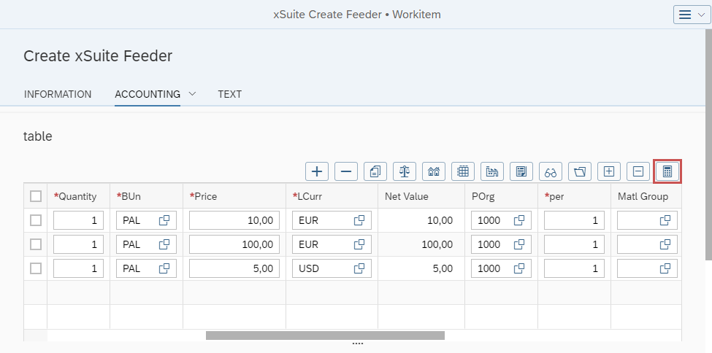Add a new row with the plus icon
Image resolution: width=712 pixels, height=353 pixels.
[317, 171]
